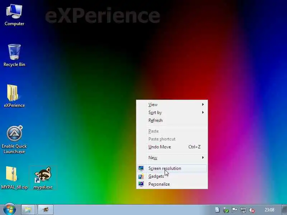The width and height of the screenshot is (287, 215).
Task: Select the MYPAL_68.zip archive icon
Action: [14, 178]
